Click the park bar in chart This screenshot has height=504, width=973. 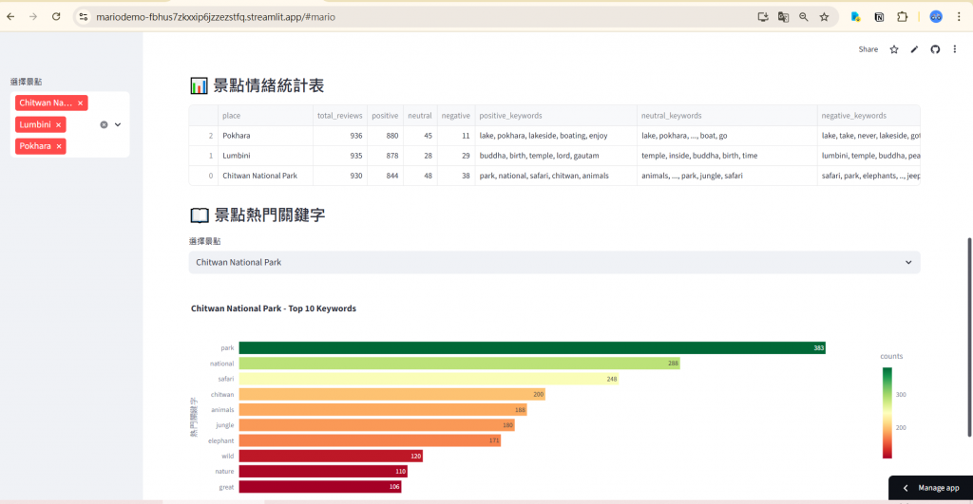[x=532, y=347]
